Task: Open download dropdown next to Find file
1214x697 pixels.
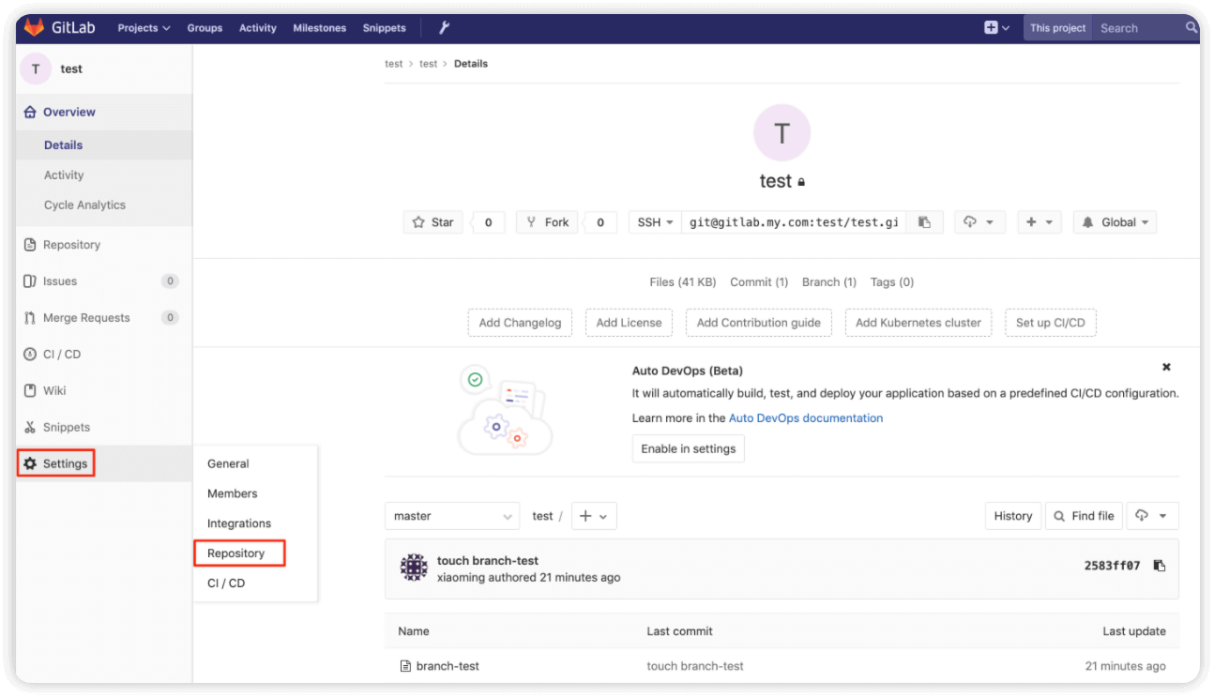Action: click(1152, 516)
